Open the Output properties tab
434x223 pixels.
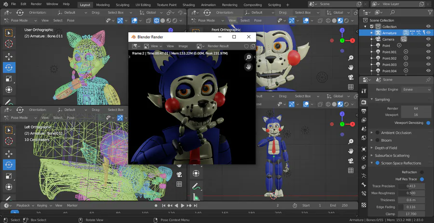pos(364,111)
